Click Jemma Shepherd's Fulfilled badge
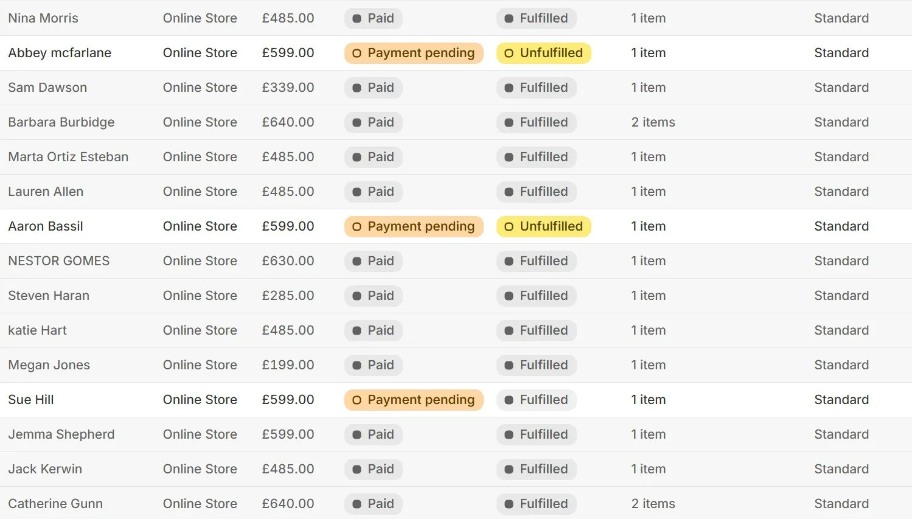Screen dimensions: 912x519 (537, 434)
